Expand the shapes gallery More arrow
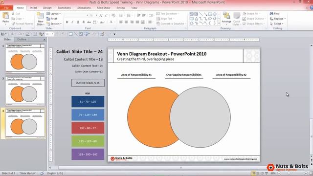The image size is (313, 176). coord(219,23)
